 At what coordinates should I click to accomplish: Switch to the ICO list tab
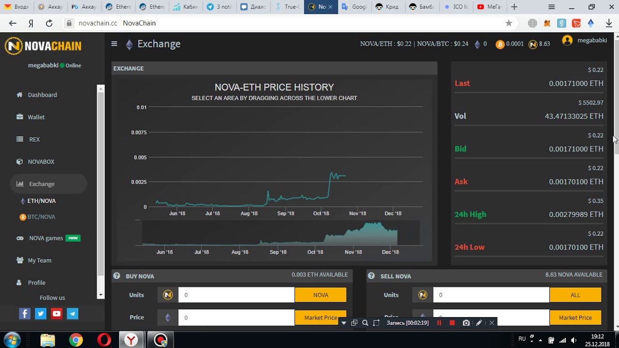coord(456,7)
